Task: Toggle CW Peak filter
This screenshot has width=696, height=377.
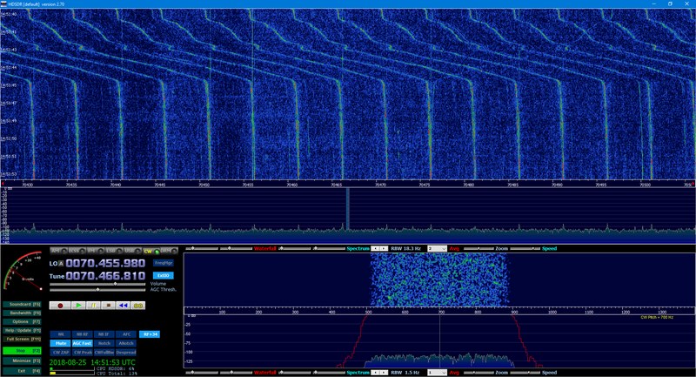Action: pos(82,352)
